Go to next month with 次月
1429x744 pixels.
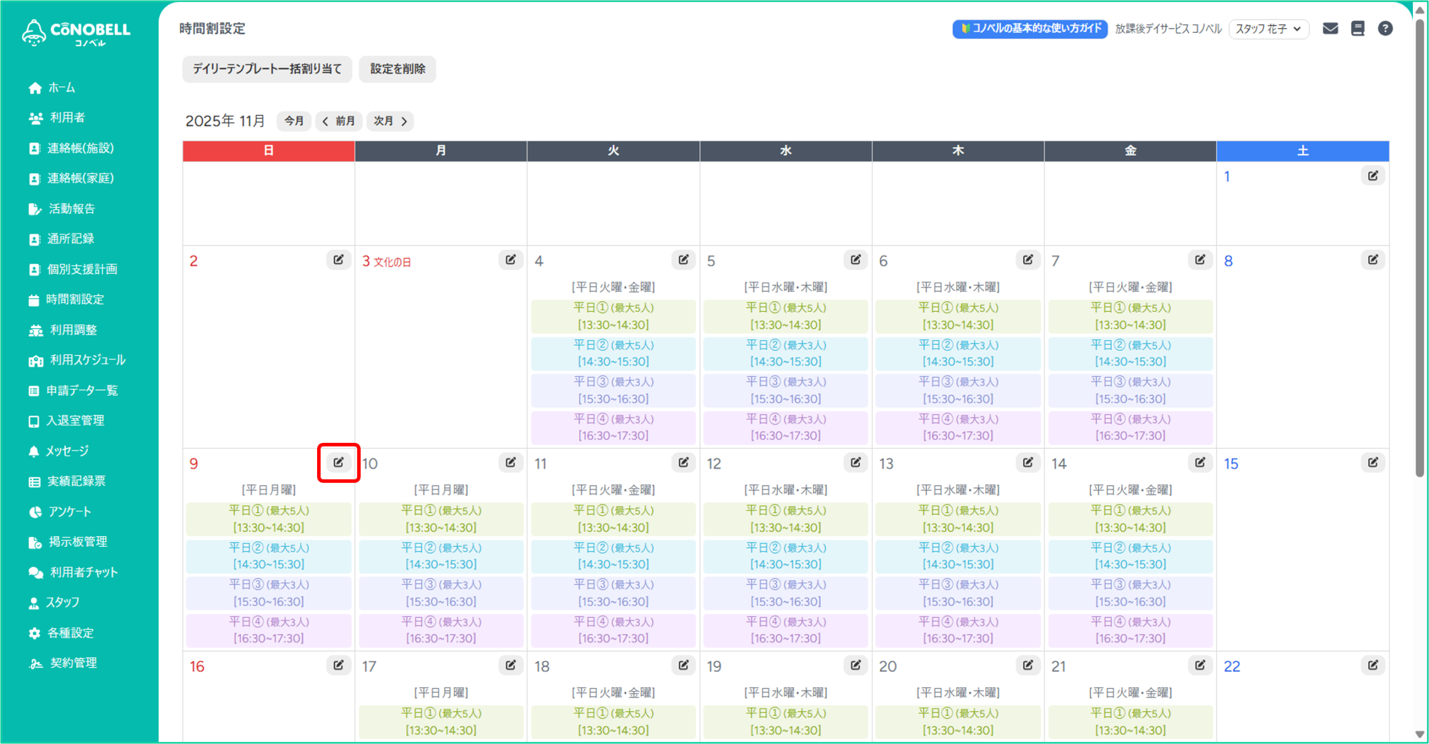tap(390, 121)
